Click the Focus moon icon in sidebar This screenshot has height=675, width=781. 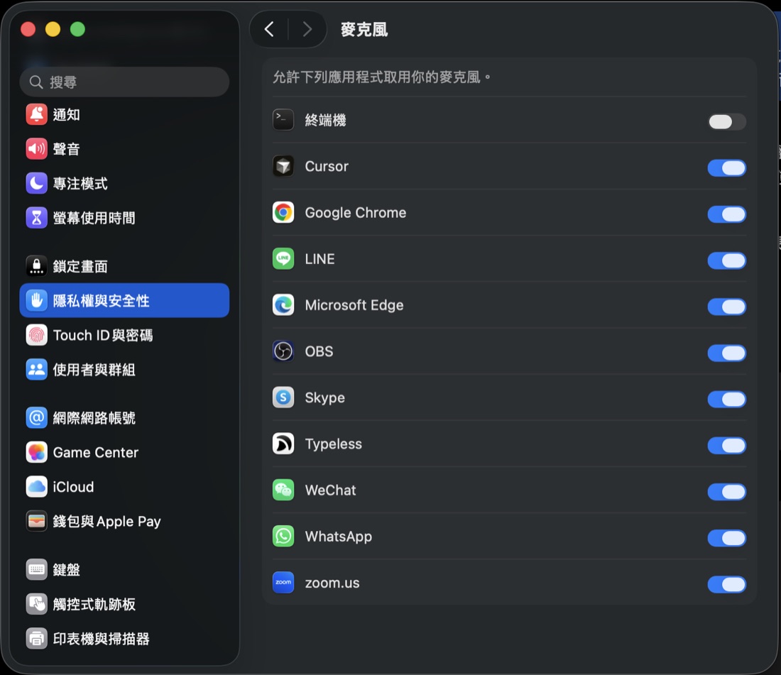[36, 183]
